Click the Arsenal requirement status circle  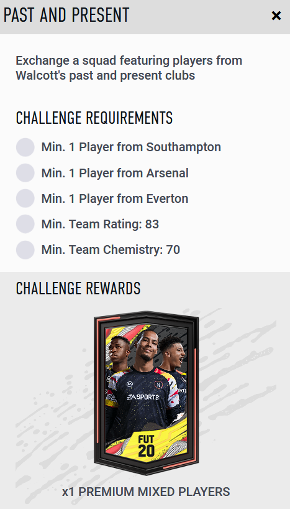click(25, 173)
